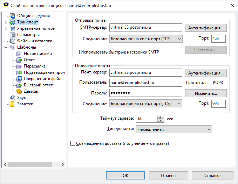Click the SMTP Порт field 465
Viewport: 238px width, 184px height.
point(218,38)
